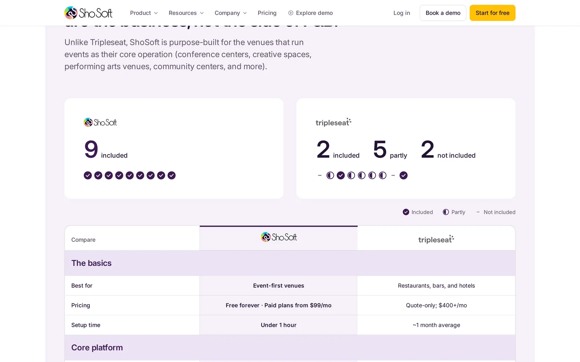Screen dimensions: 580x362
Task: Click the ShoSoft logo in the navigation bar
Action: 88,13
